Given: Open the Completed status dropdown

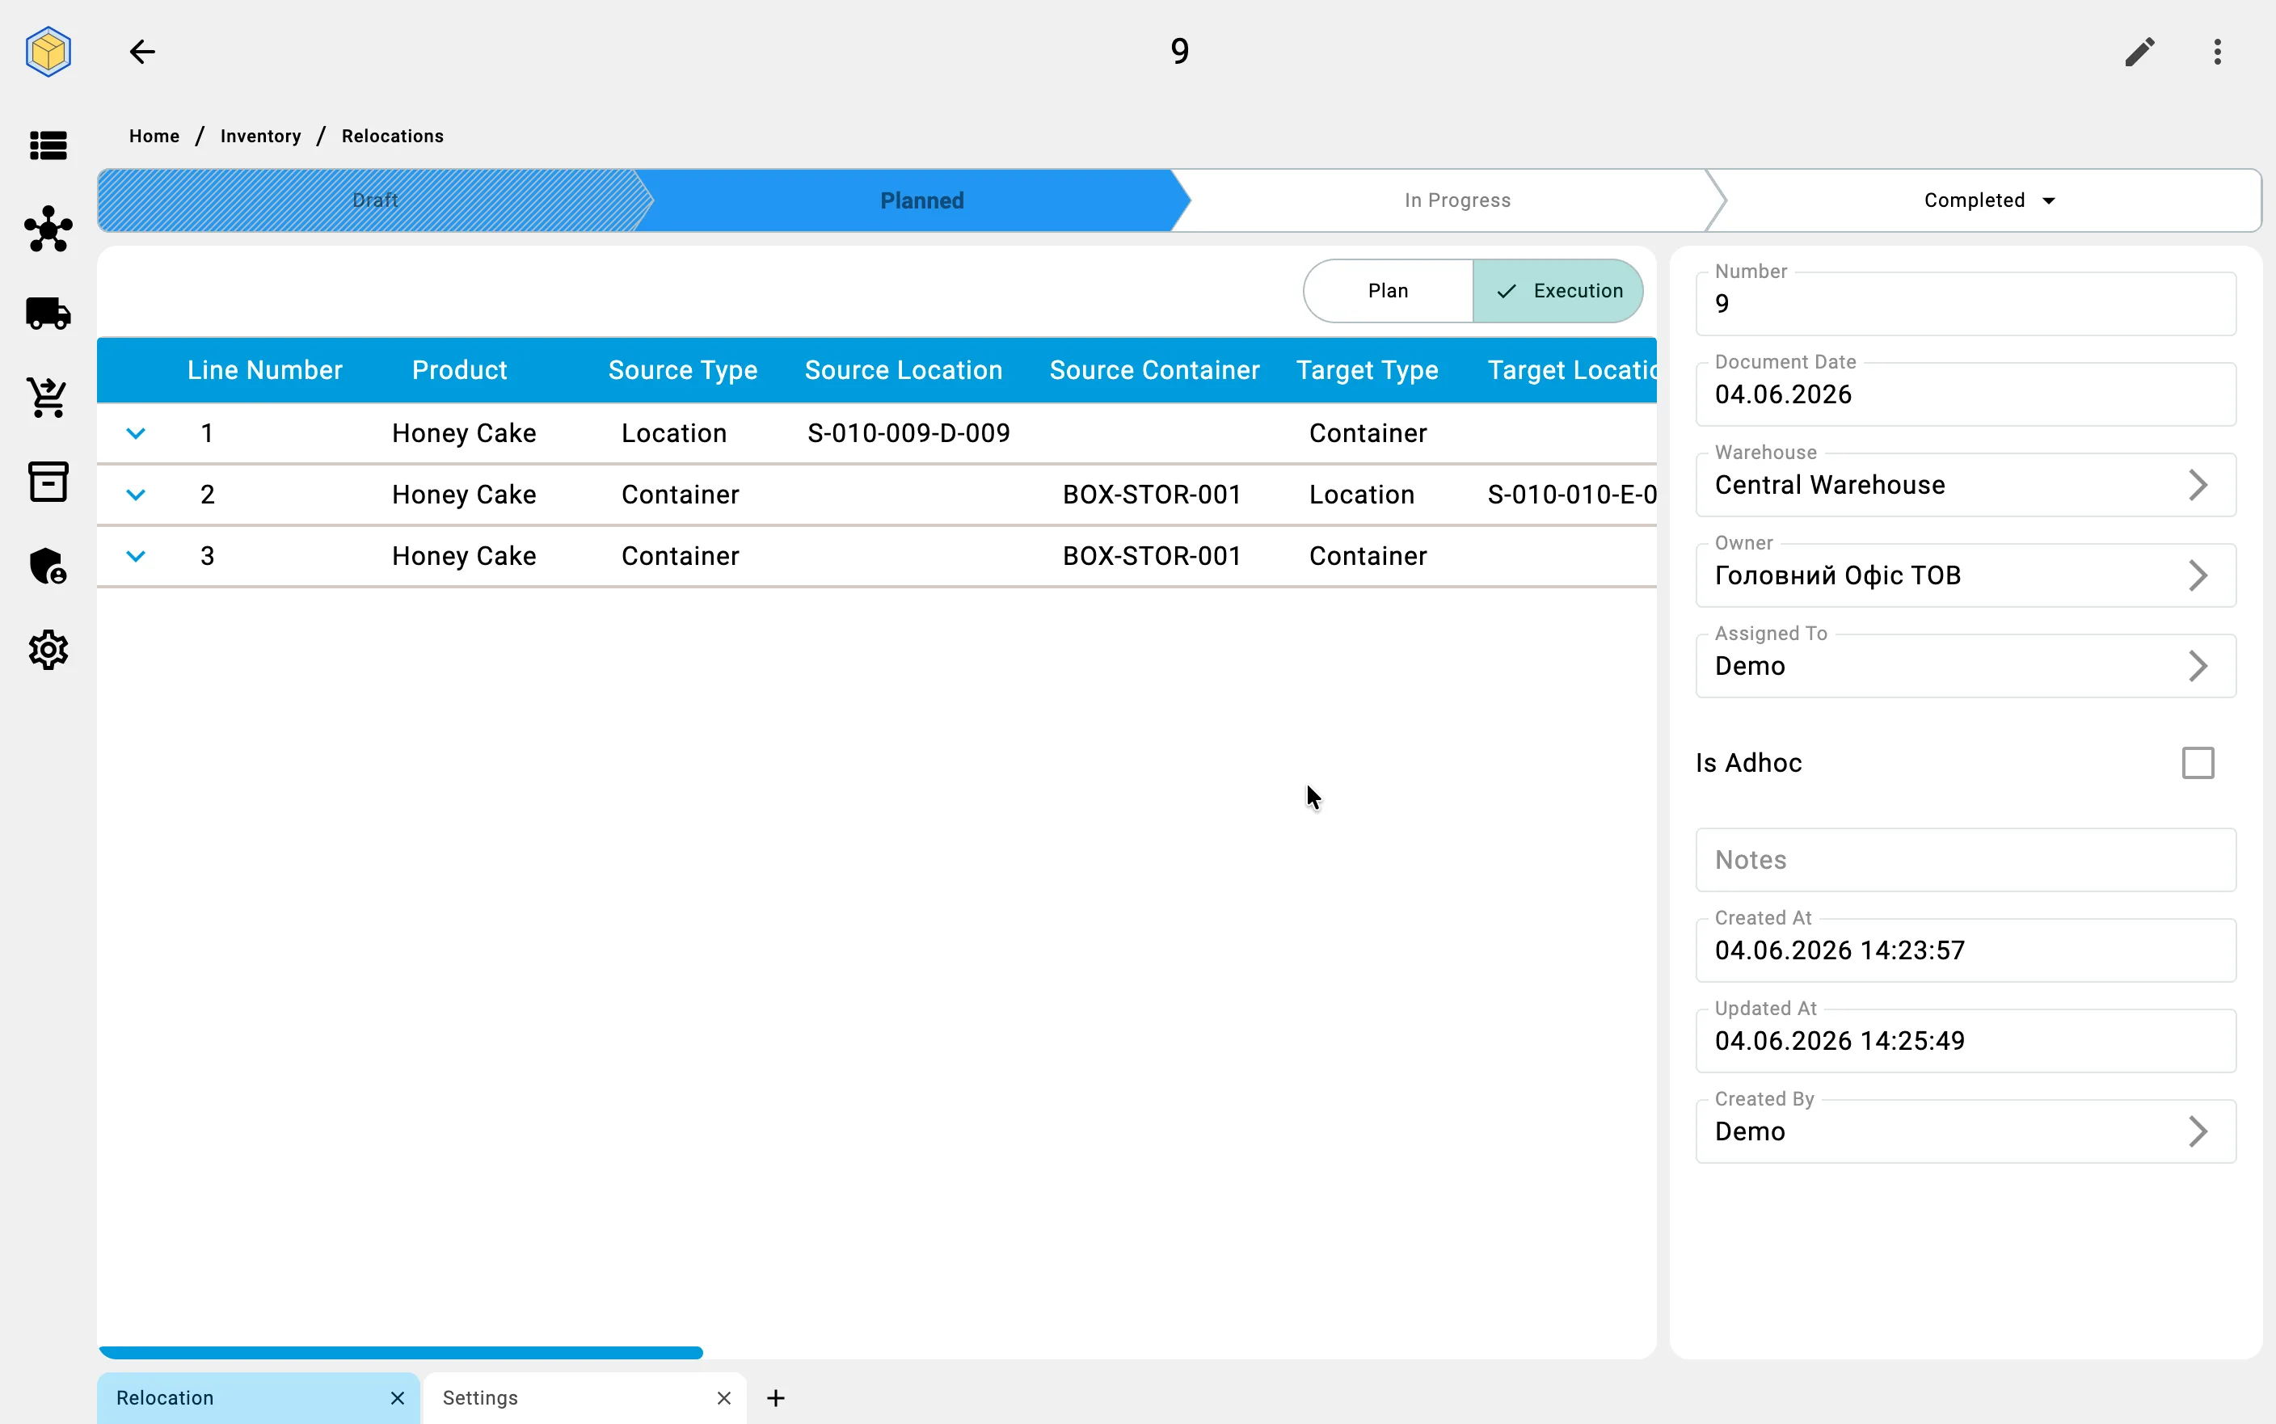Looking at the screenshot, I should tap(1989, 200).
